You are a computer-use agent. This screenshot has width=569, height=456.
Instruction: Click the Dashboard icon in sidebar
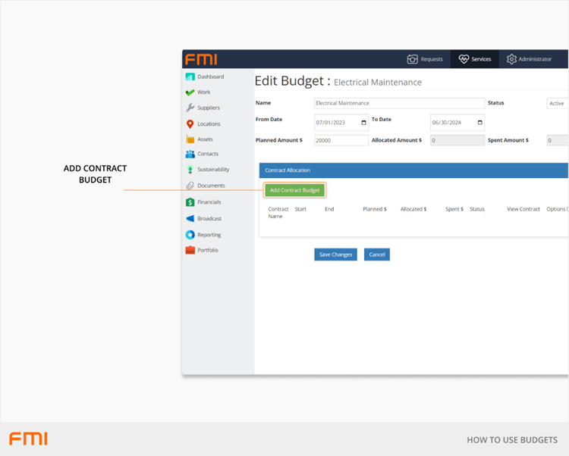pos(190,77)
